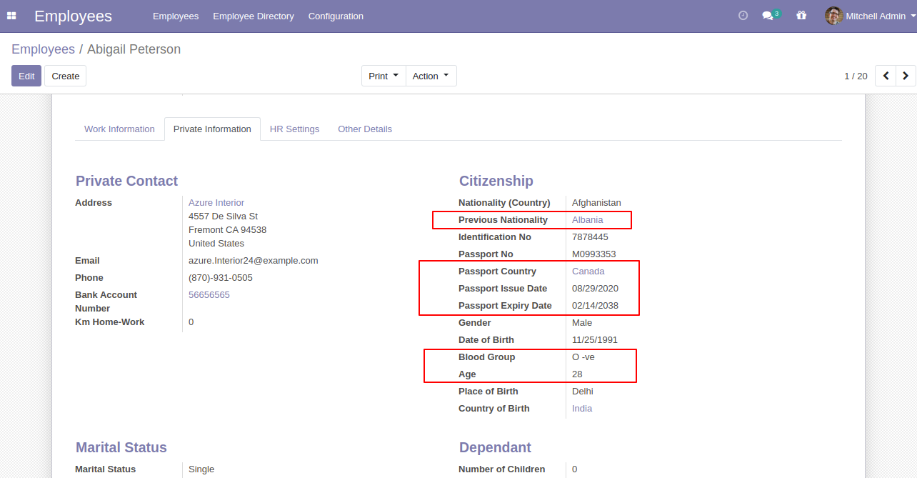The image size is (917, 478).
Task: Switch to the Work Information tab
Action: tap(119, 129)
